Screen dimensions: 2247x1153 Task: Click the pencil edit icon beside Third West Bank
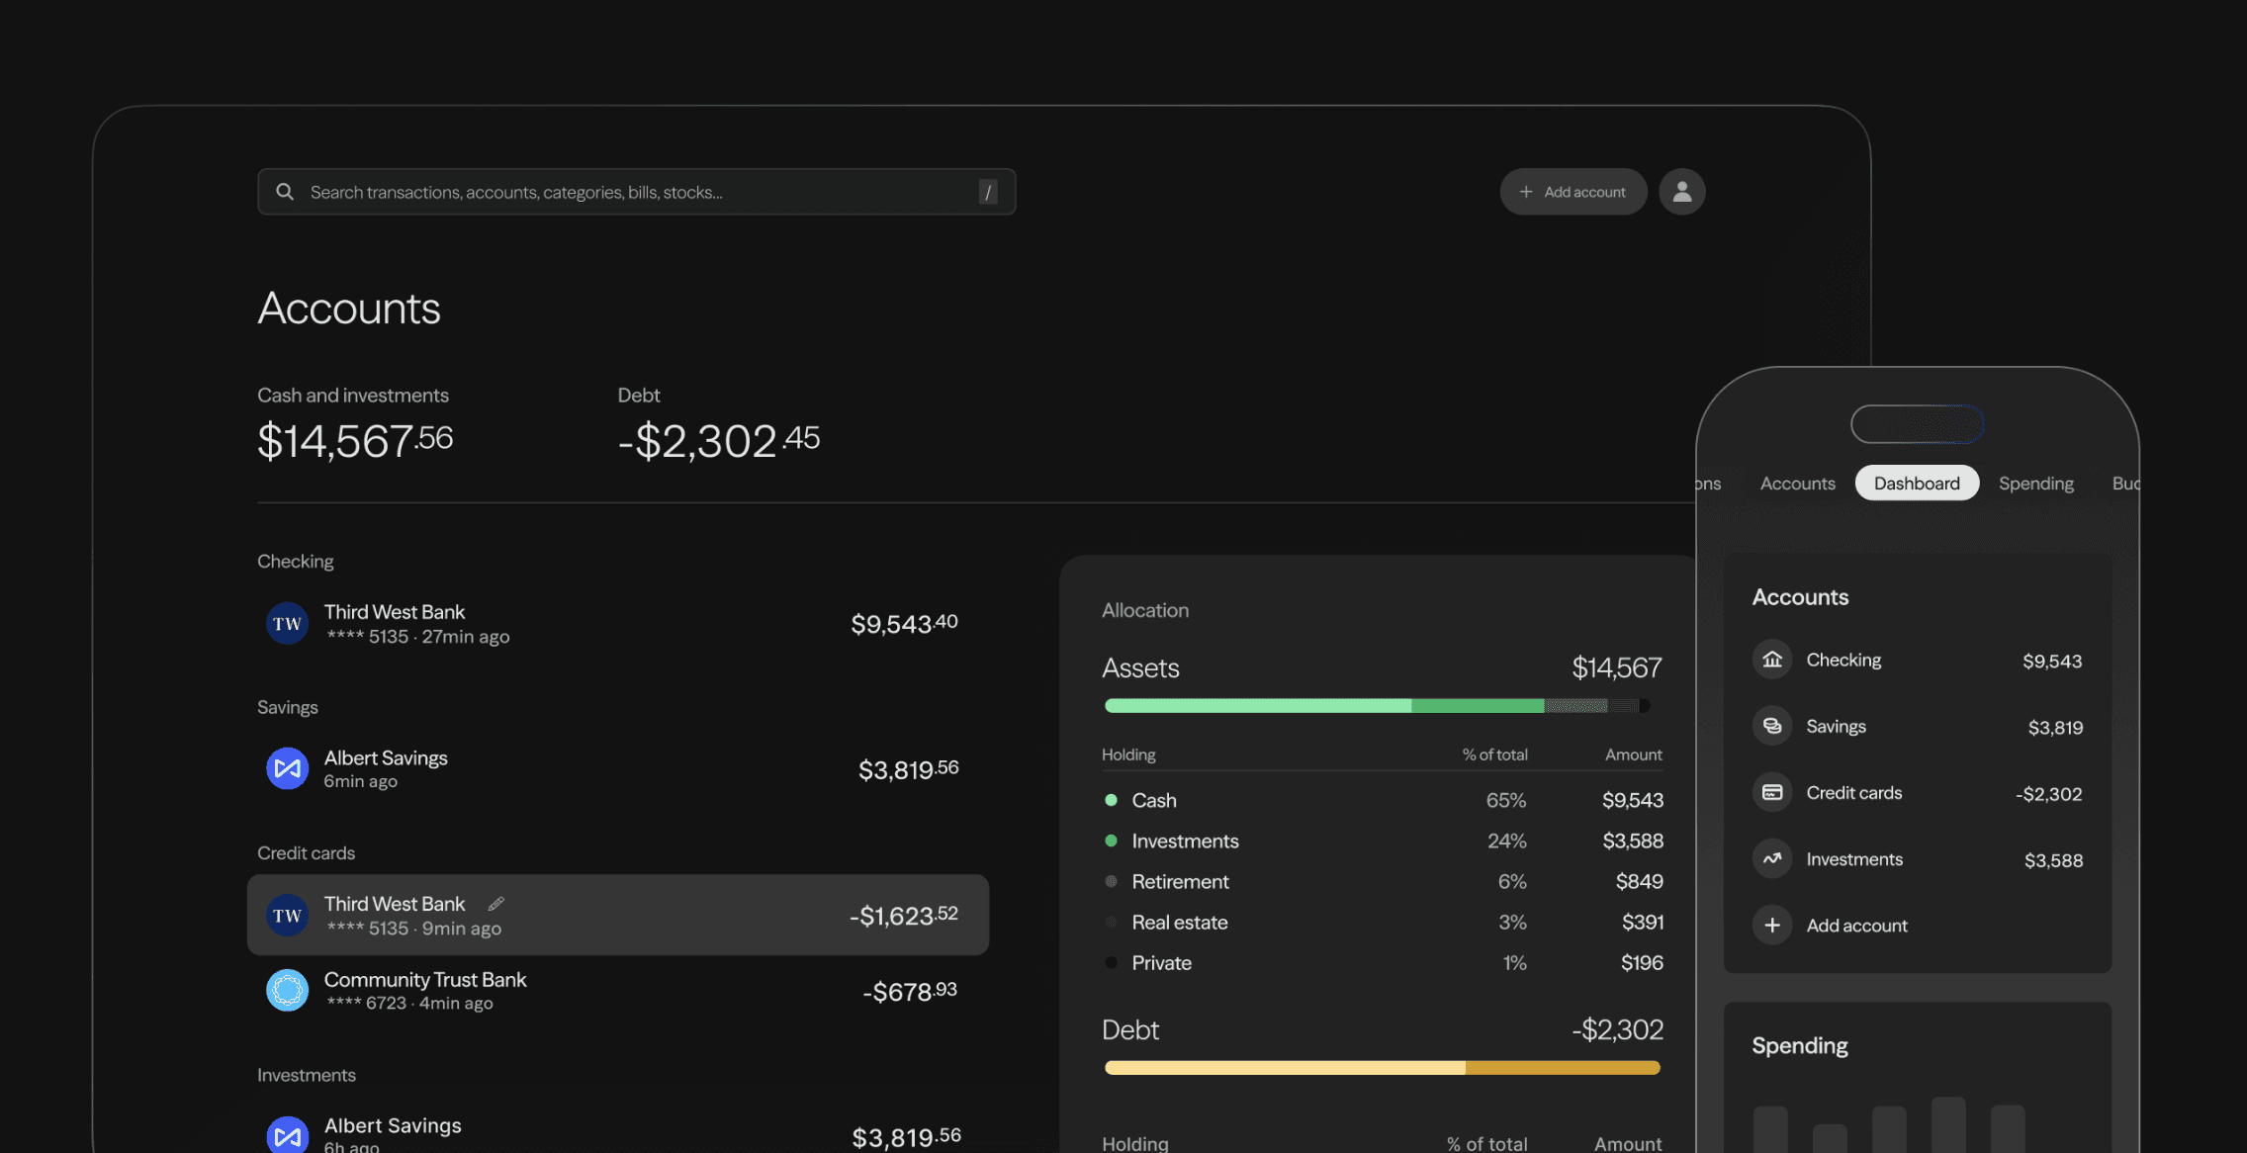[495, 904]
